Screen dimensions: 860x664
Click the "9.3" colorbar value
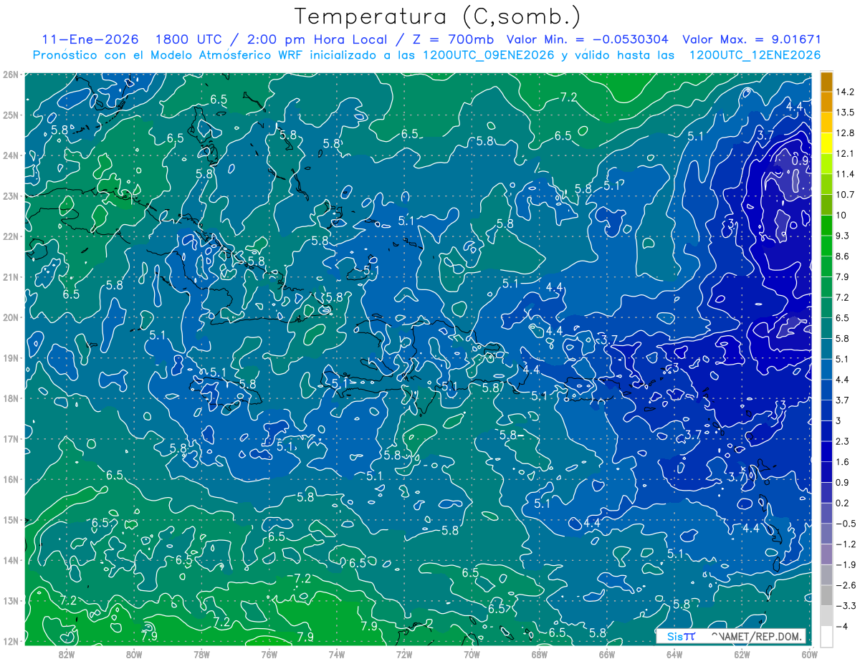pos(843,236)
